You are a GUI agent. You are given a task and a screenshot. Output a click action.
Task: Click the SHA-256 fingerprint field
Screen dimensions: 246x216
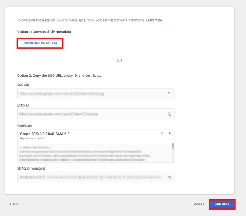pyautogui.click(x=90, y=177)
